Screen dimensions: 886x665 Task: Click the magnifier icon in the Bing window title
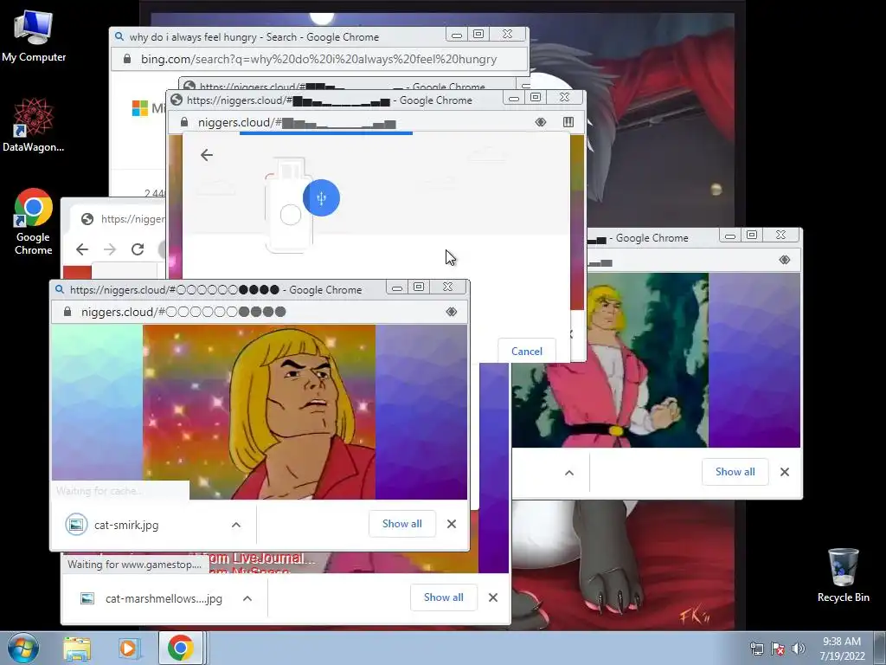[119, 36]
